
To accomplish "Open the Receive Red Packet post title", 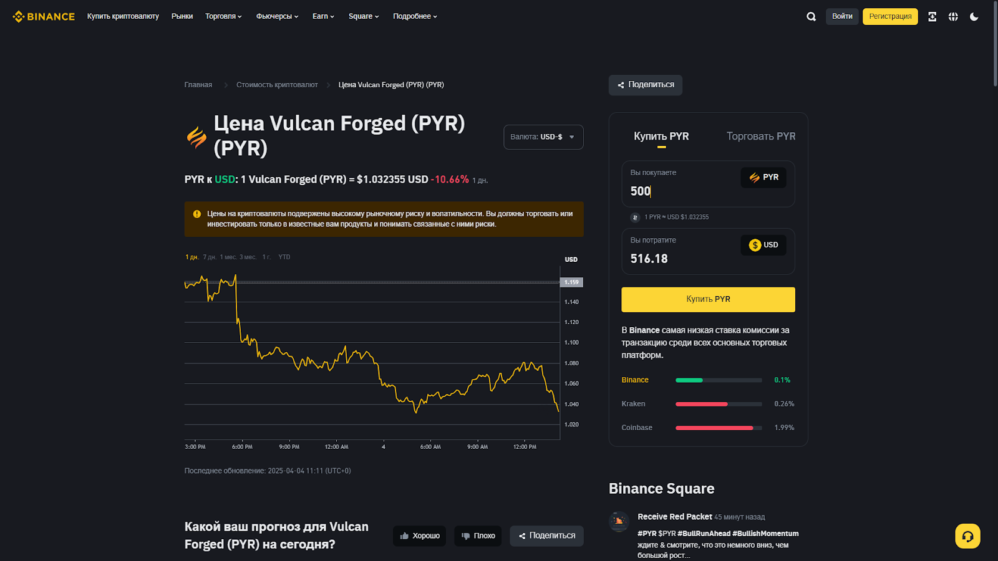I will (x=674, y=517).
